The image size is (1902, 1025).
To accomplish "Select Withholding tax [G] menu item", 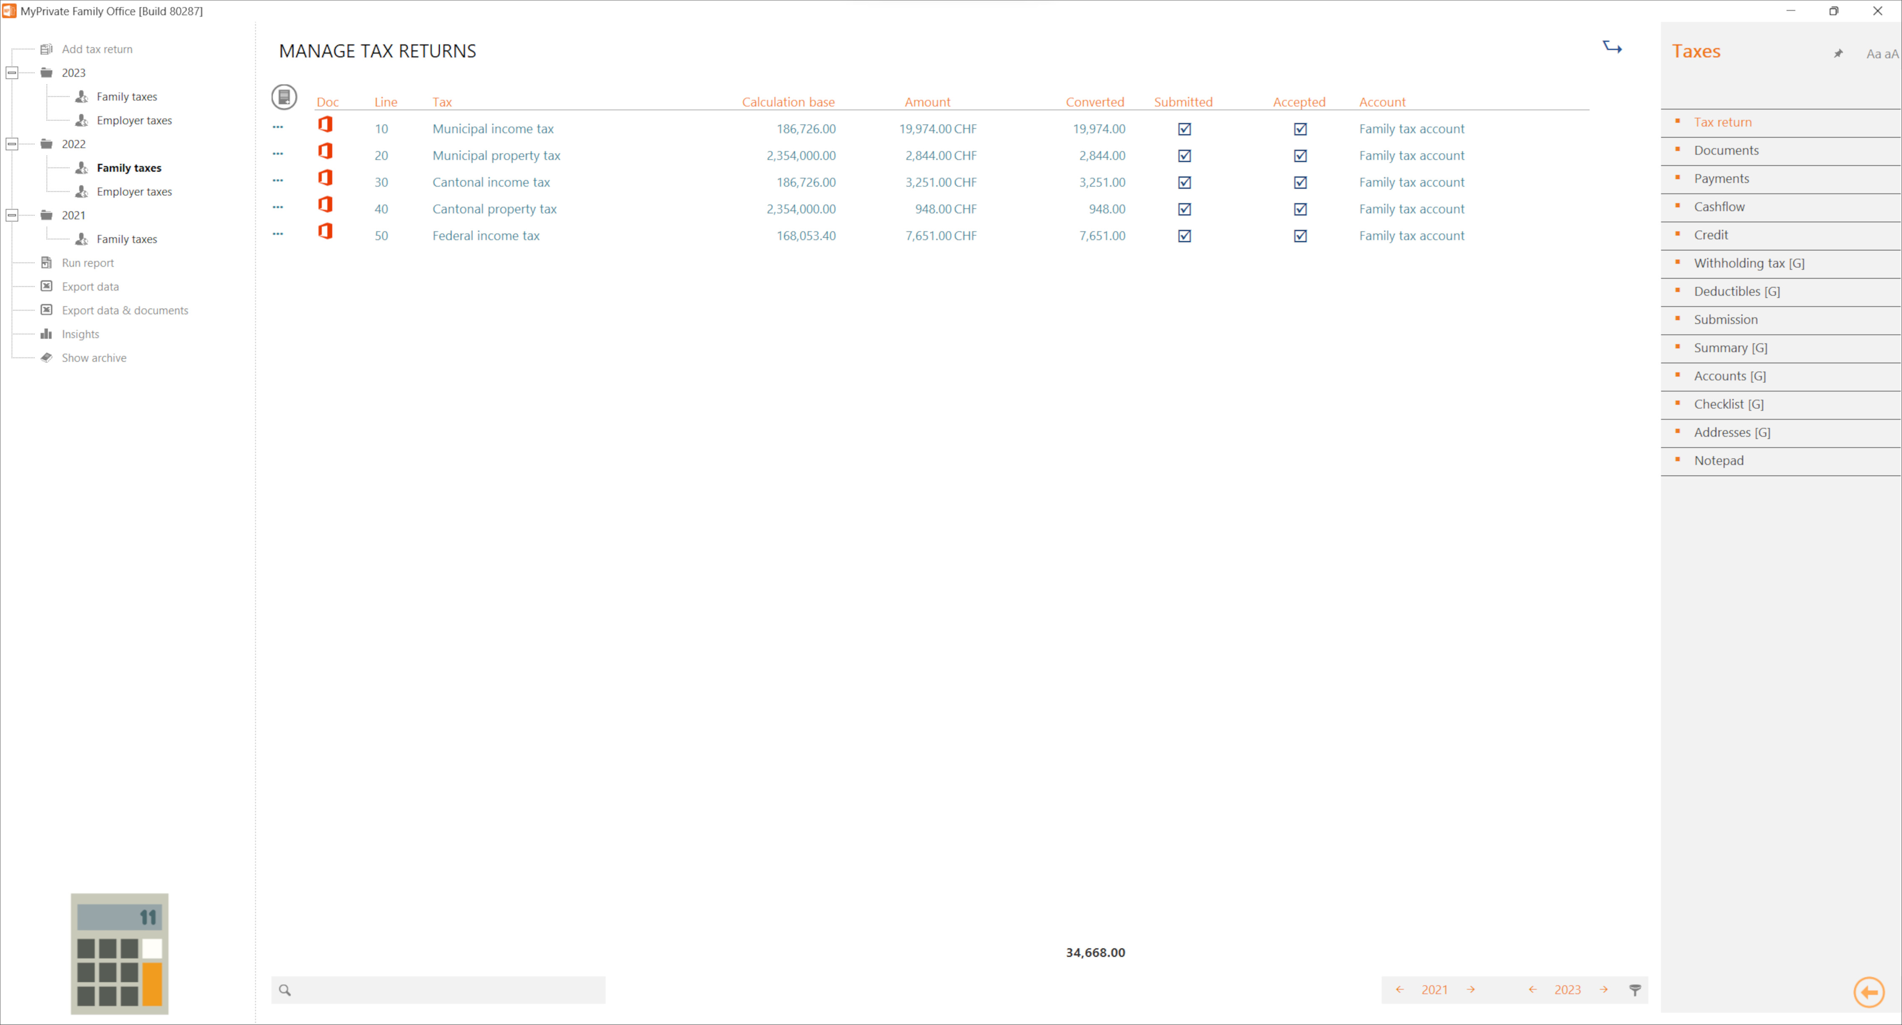I will click(x=1748, y=263).
